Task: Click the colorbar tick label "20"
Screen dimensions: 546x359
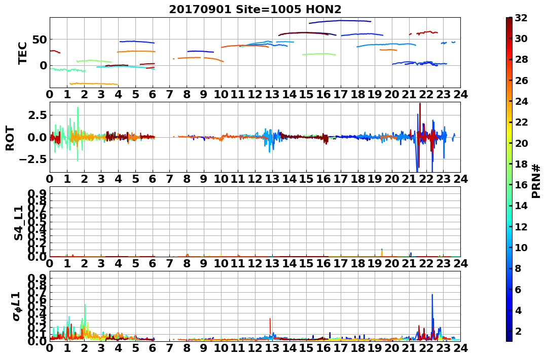Action: click(521, 143)
